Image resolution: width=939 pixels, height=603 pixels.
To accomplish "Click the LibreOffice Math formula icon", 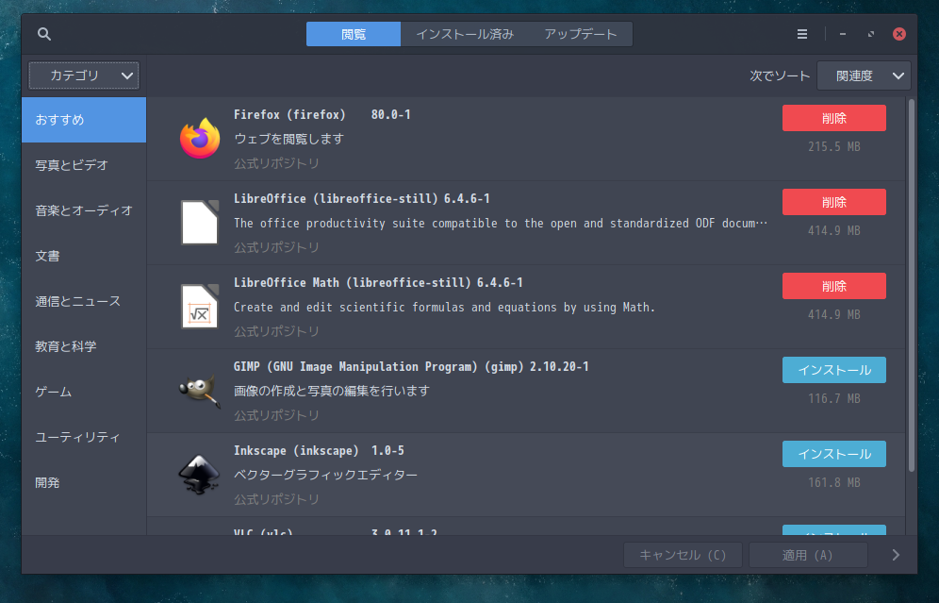I will point(200,307).
